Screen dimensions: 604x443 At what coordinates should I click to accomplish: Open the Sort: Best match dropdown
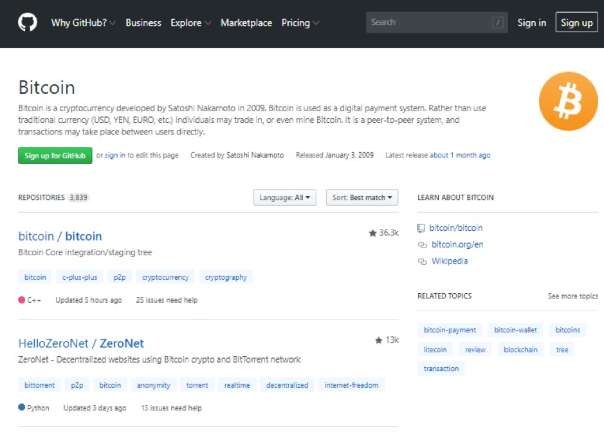362,197
